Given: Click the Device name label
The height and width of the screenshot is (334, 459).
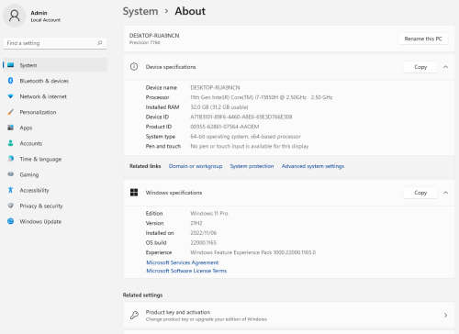Looking at the screenshot, I should (162, 87).
